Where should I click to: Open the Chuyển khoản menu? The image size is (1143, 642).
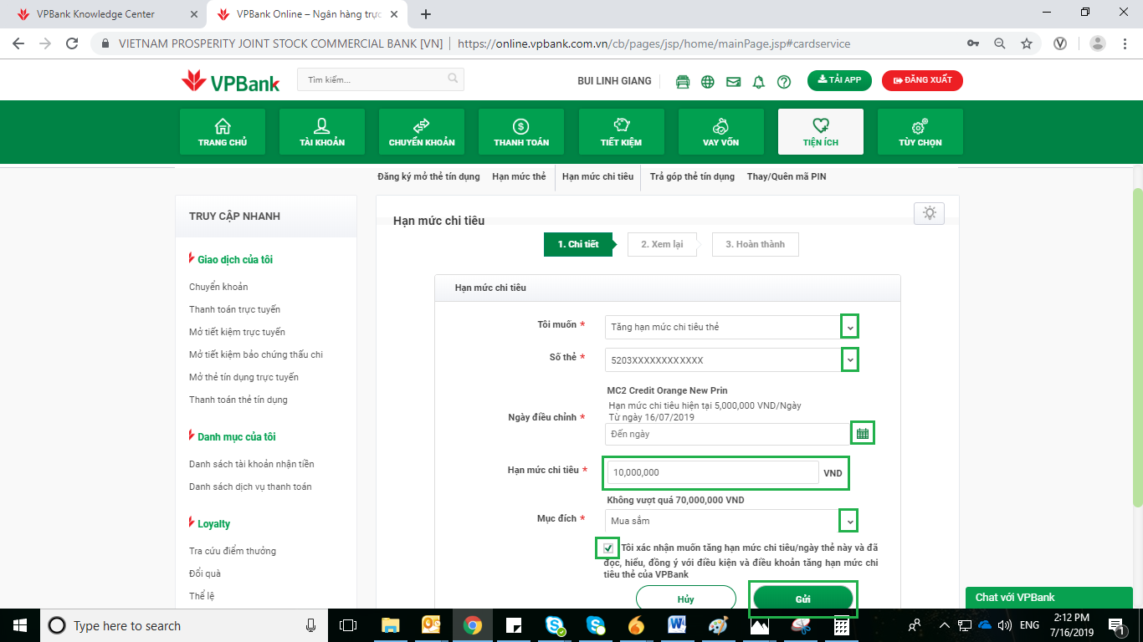coord(422,132)
